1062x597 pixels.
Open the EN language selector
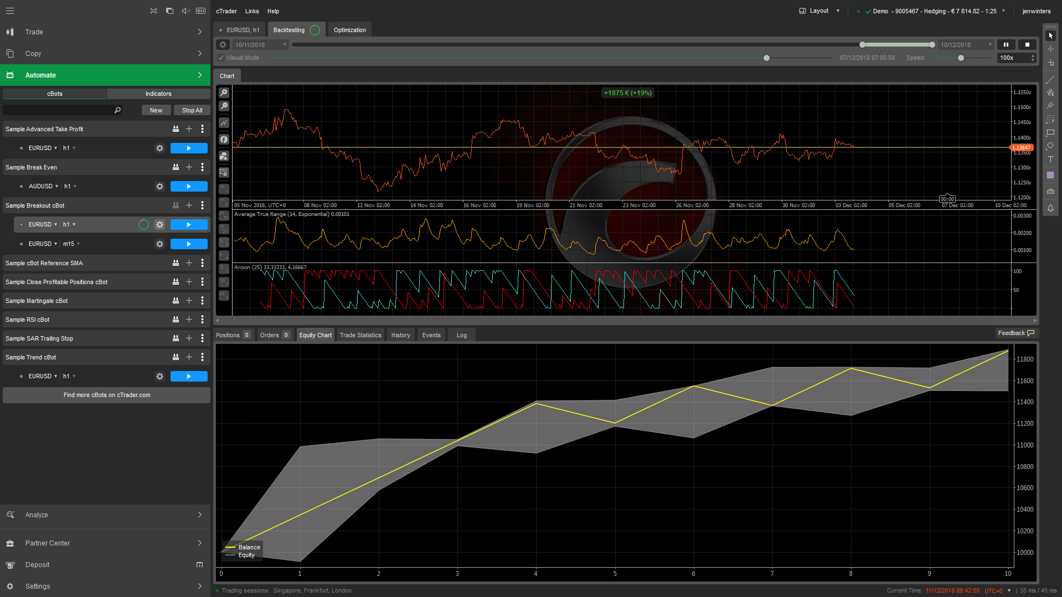click(x=200, y=11)
